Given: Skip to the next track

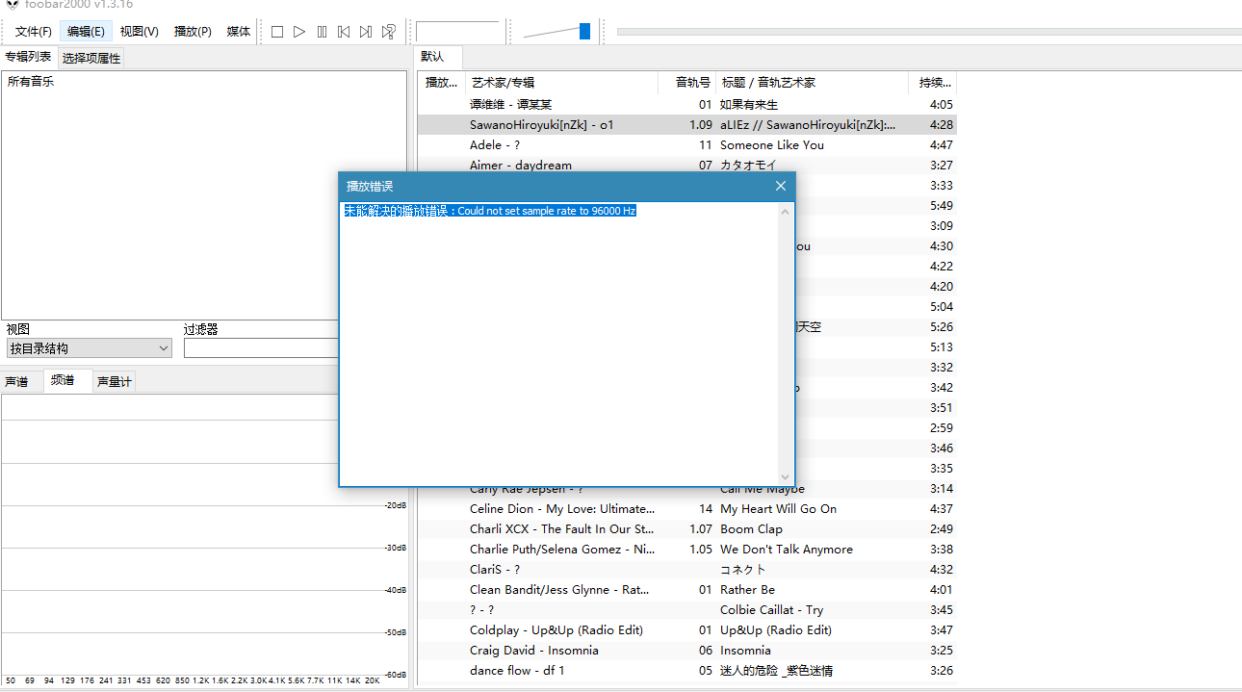Looking at the screenshot, I should click(x=366, y=32).
